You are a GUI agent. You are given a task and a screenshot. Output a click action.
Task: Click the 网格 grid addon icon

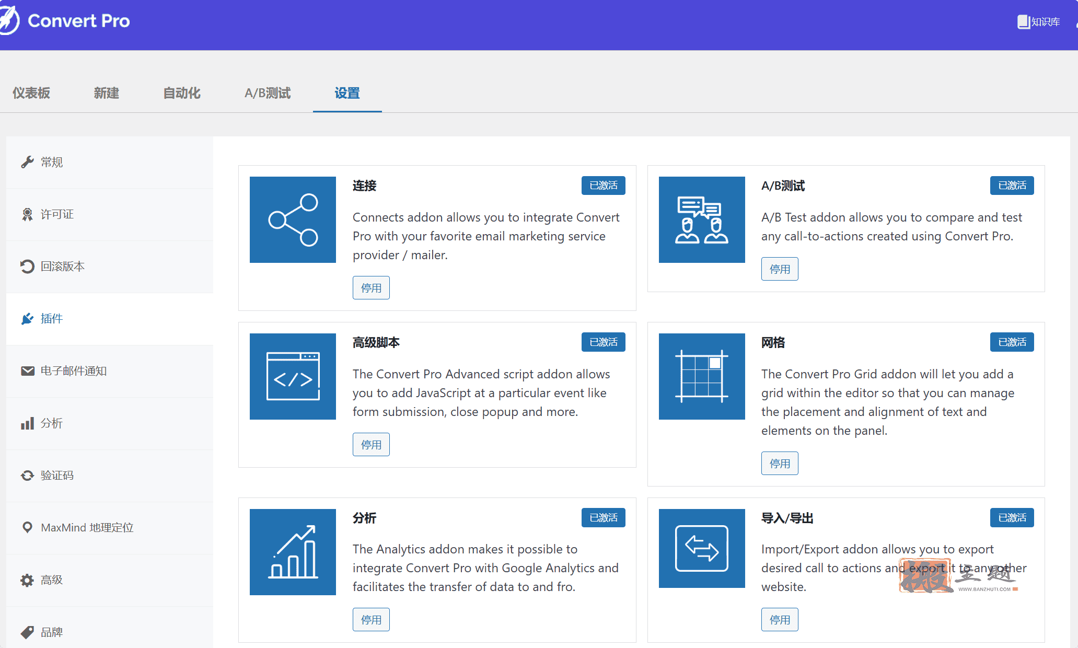702,376
